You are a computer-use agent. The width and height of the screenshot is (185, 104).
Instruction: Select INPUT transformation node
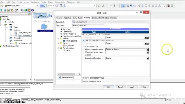click(x=68, y=50)
